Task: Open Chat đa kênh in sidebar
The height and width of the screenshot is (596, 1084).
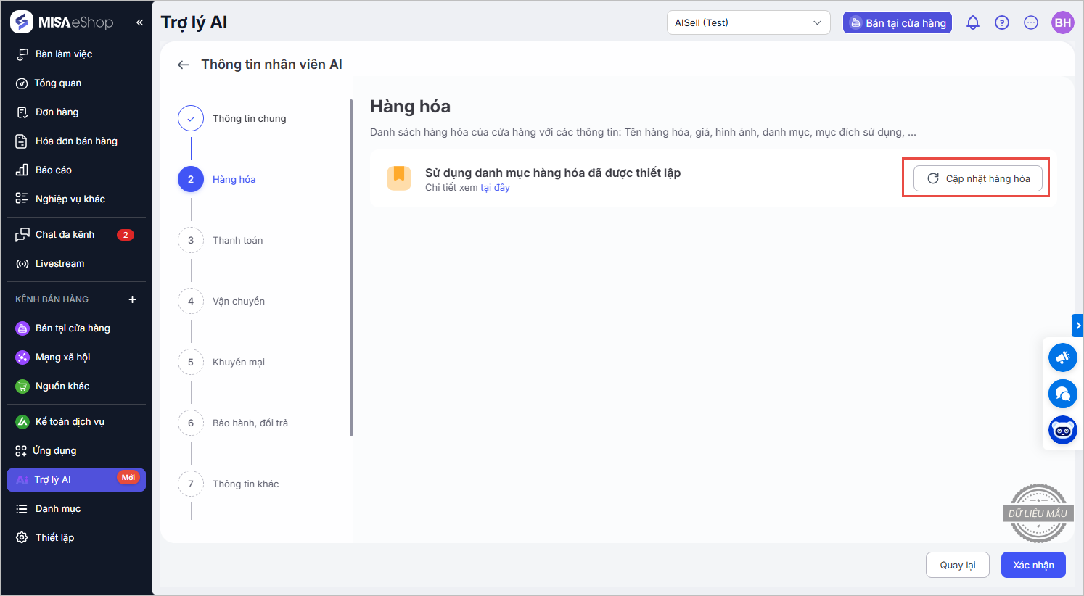Action: pyautogui.click(x=65, y=234)
